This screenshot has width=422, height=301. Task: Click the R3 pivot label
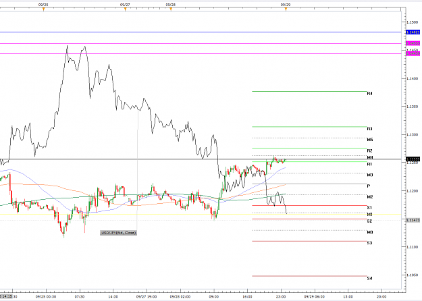click(x=369, y=129)
